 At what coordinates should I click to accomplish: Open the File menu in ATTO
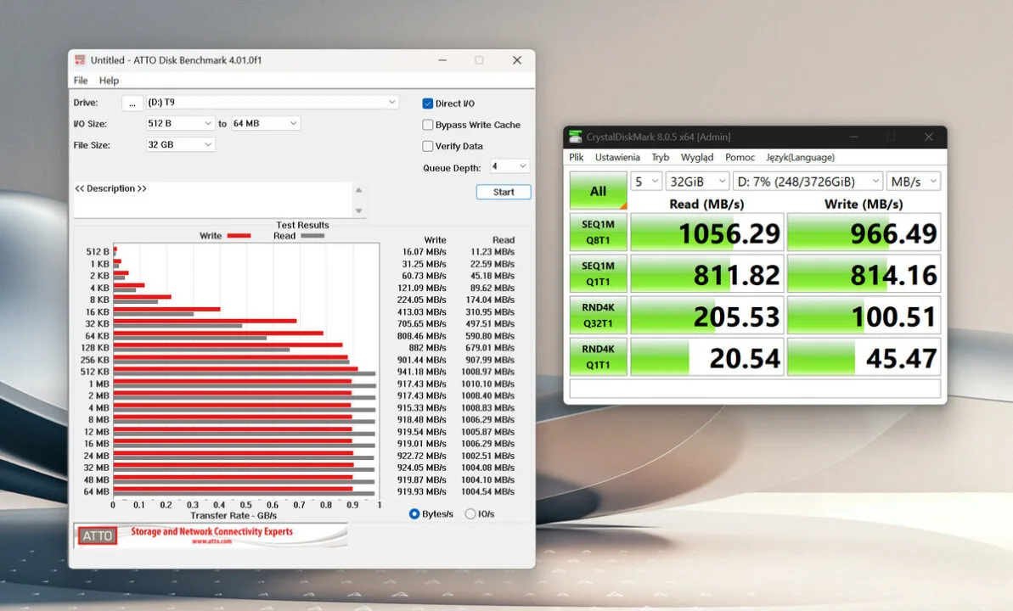81,81
